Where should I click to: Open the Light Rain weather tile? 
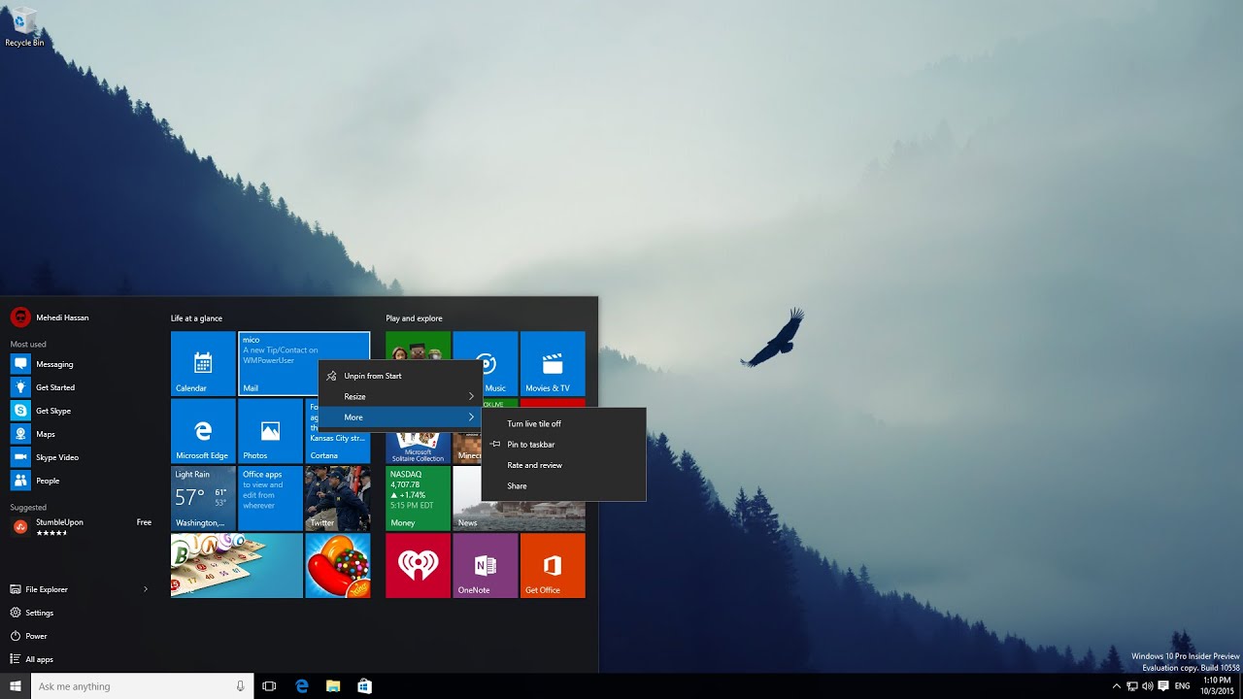[203, 498]
